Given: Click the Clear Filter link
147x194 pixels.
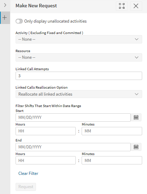Looking at the screenshot, I should (28, 173).
